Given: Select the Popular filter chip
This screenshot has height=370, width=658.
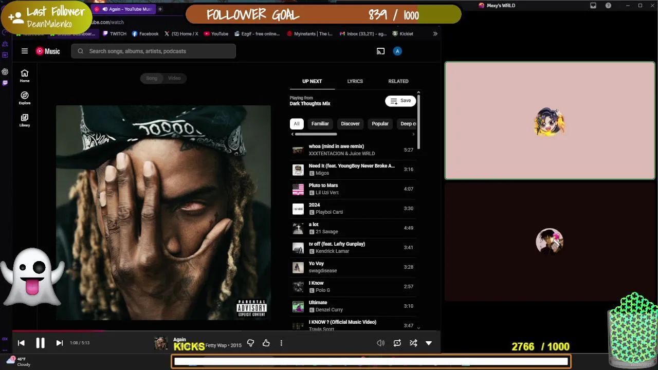Looking at the screenshot, I should [380, 123].
